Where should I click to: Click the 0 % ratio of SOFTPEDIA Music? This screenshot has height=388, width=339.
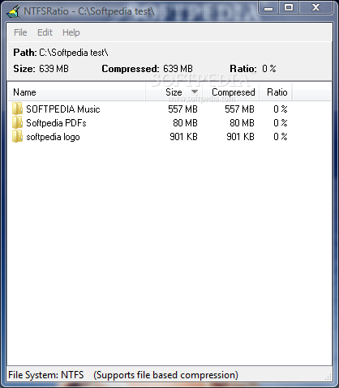(281, 109)
